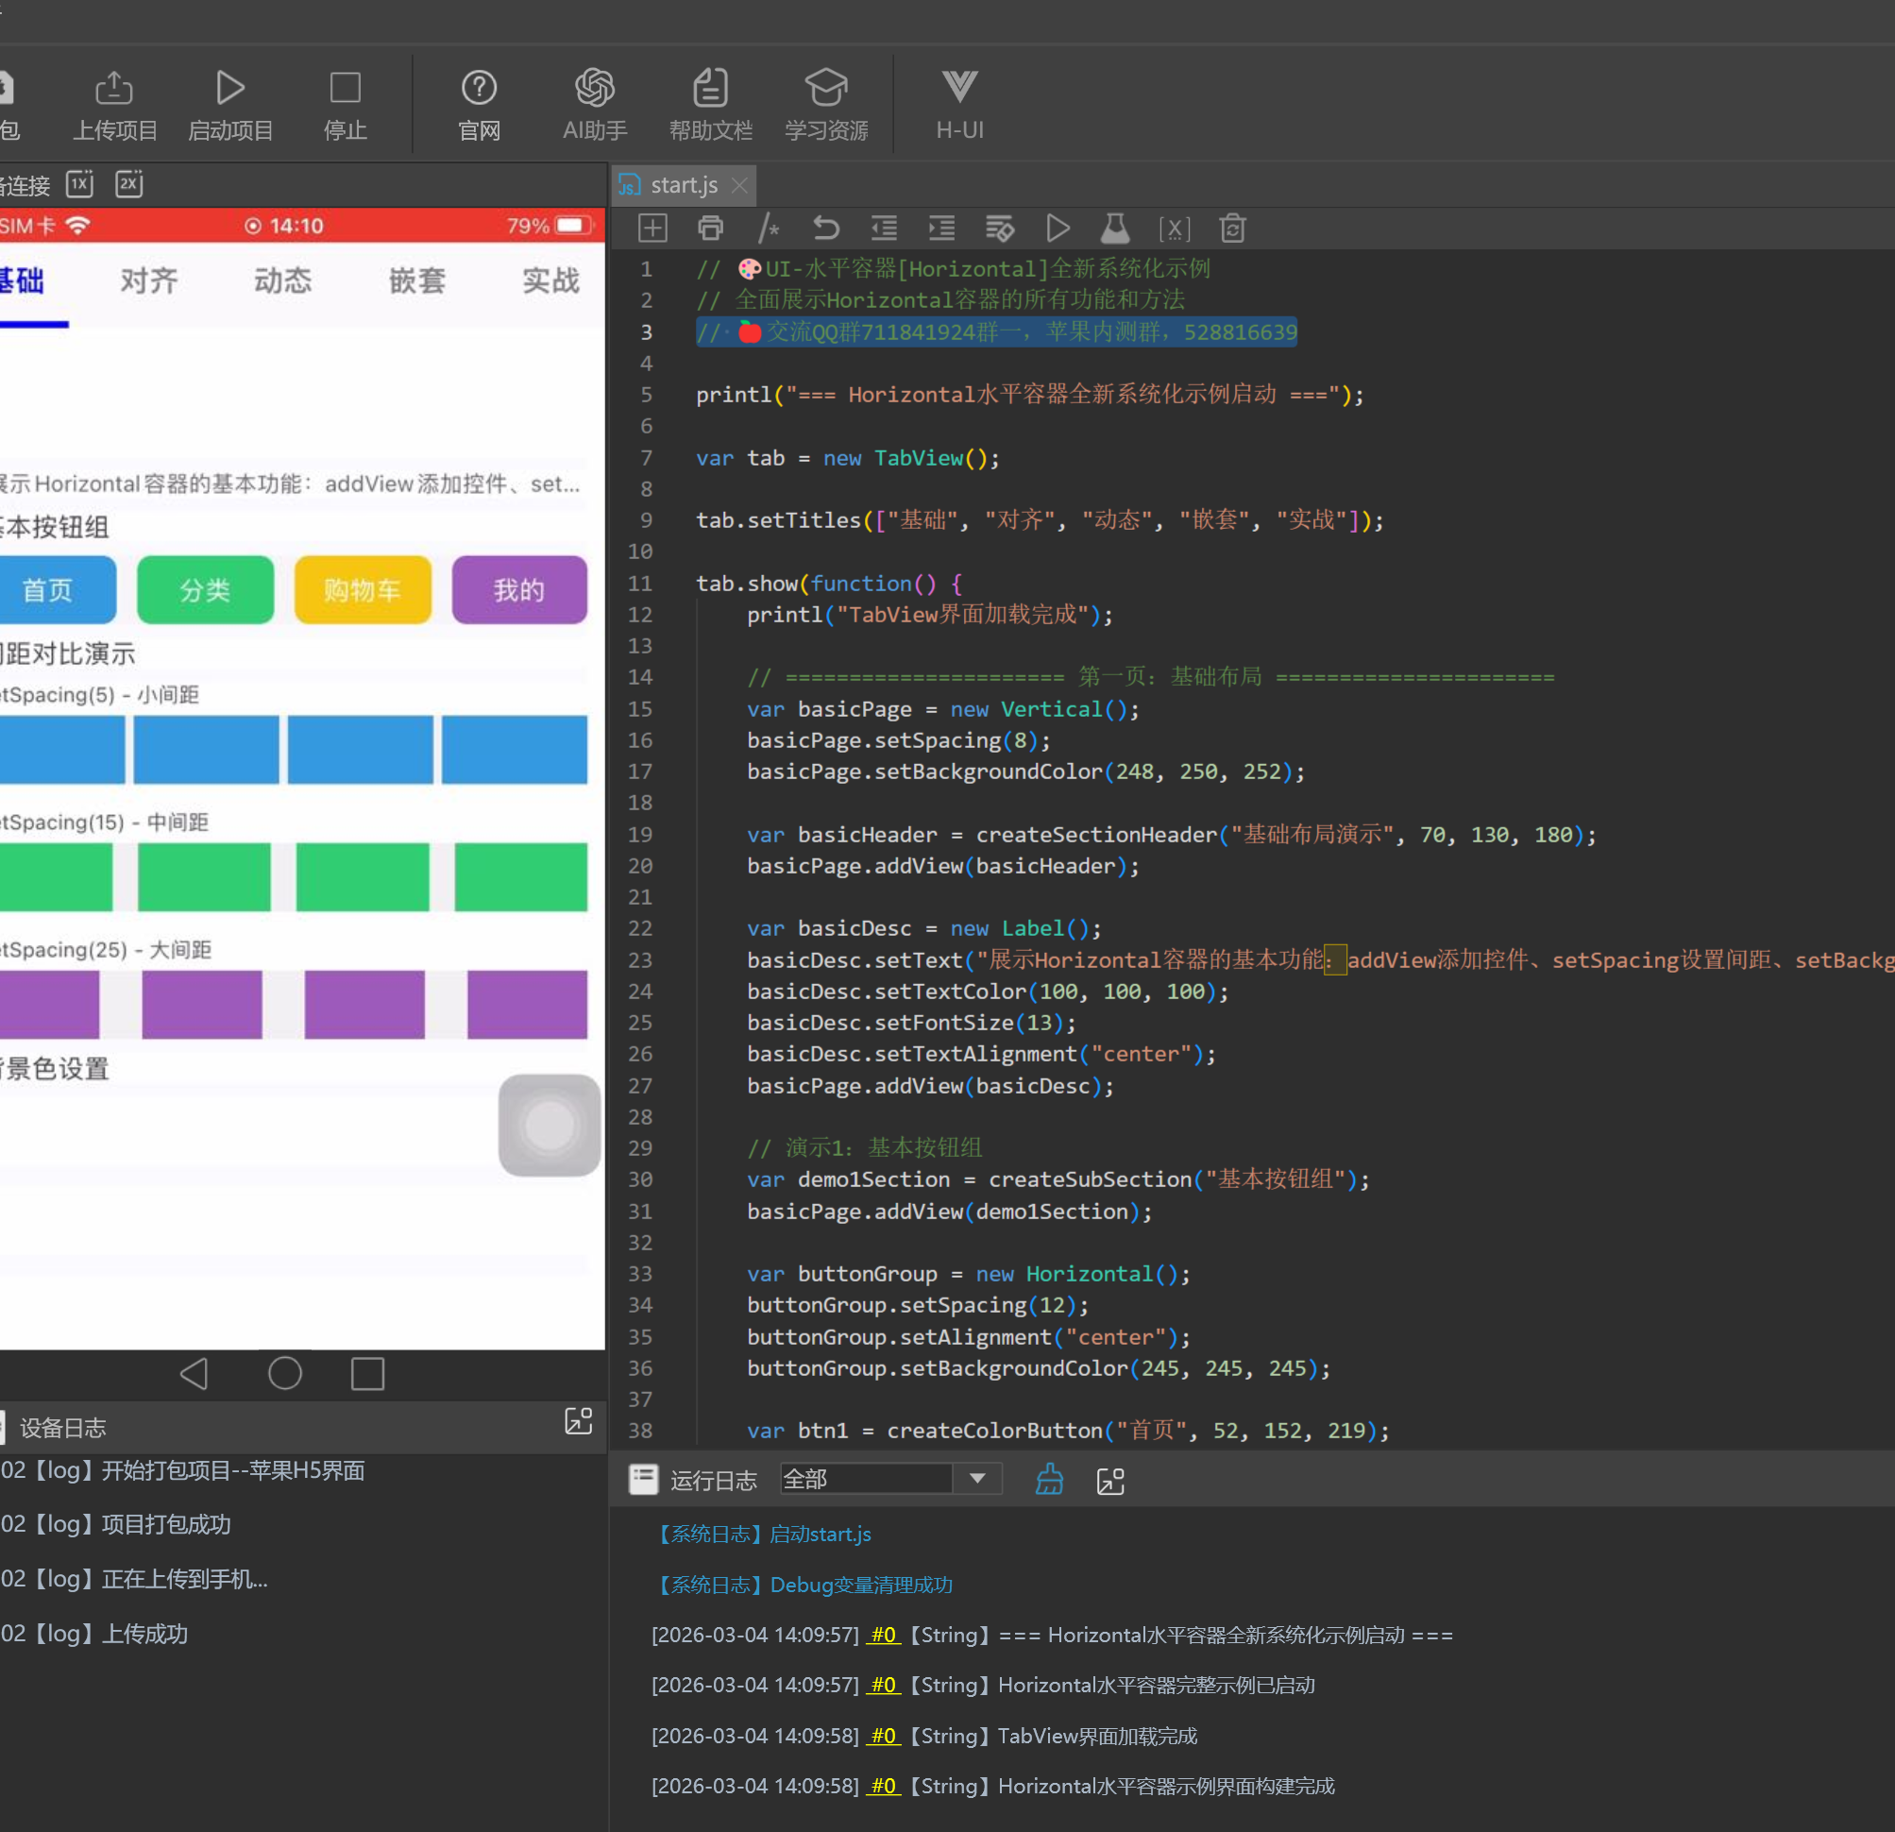The height and width of the screenshot is (1832, 1895).
Task: Click the block comment /* icon
Action: tap(768, 229)
